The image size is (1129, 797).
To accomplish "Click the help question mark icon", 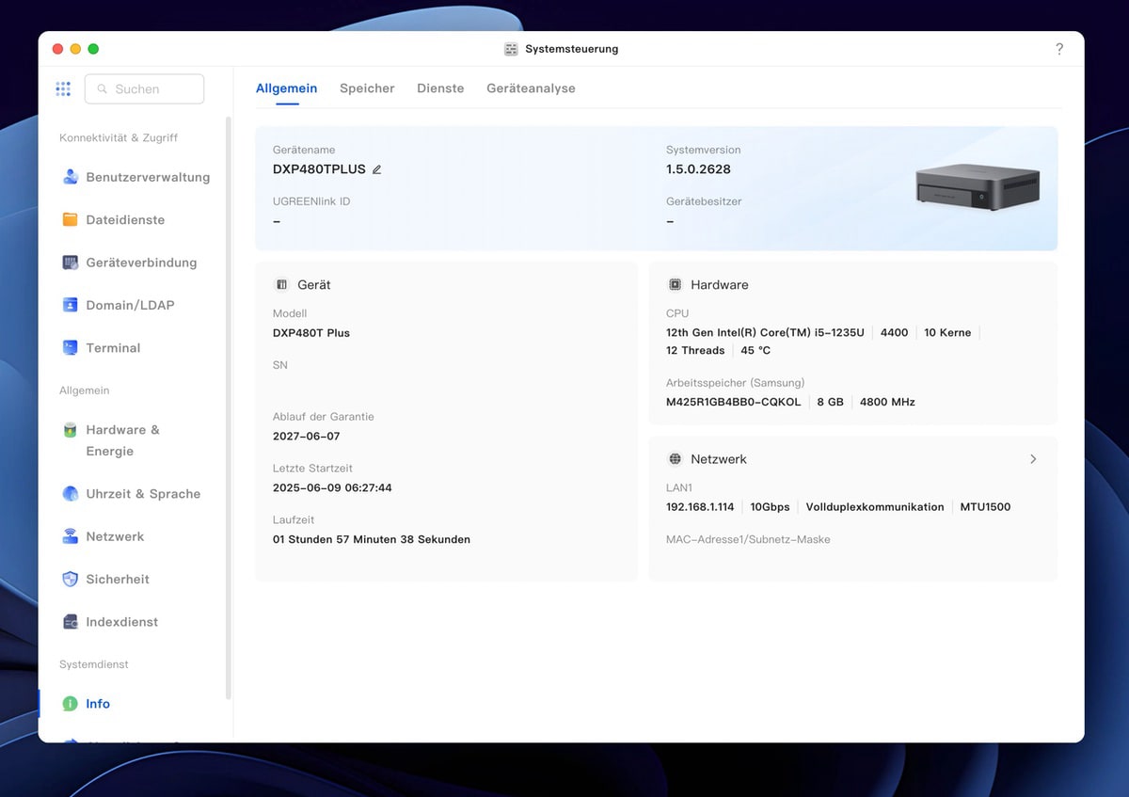I will click(x=1059, y=49).
